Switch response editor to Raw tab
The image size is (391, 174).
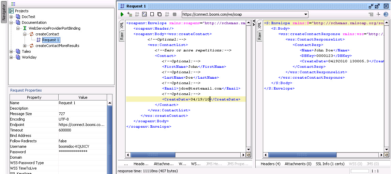(259, 36)
